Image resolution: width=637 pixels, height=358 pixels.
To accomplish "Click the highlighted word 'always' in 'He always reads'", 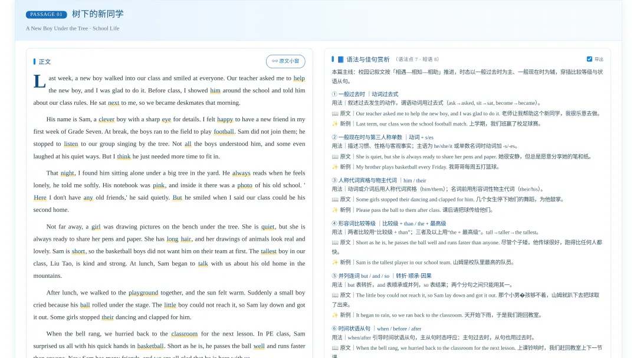I will pos(241,173).
